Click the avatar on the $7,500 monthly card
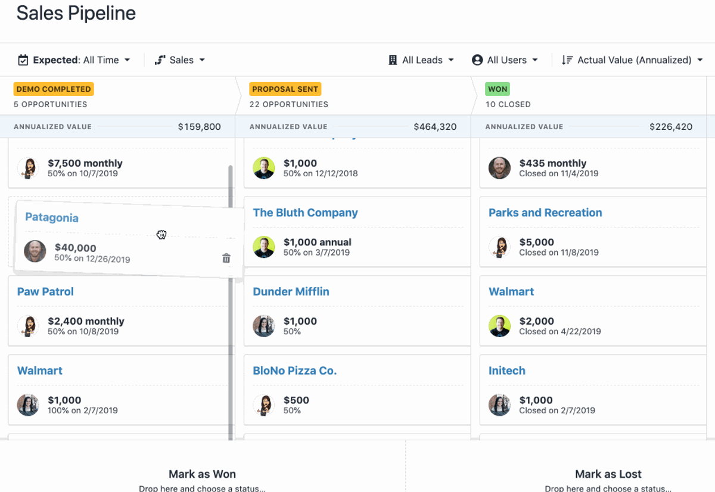The image size is (715, 492). 28,168
